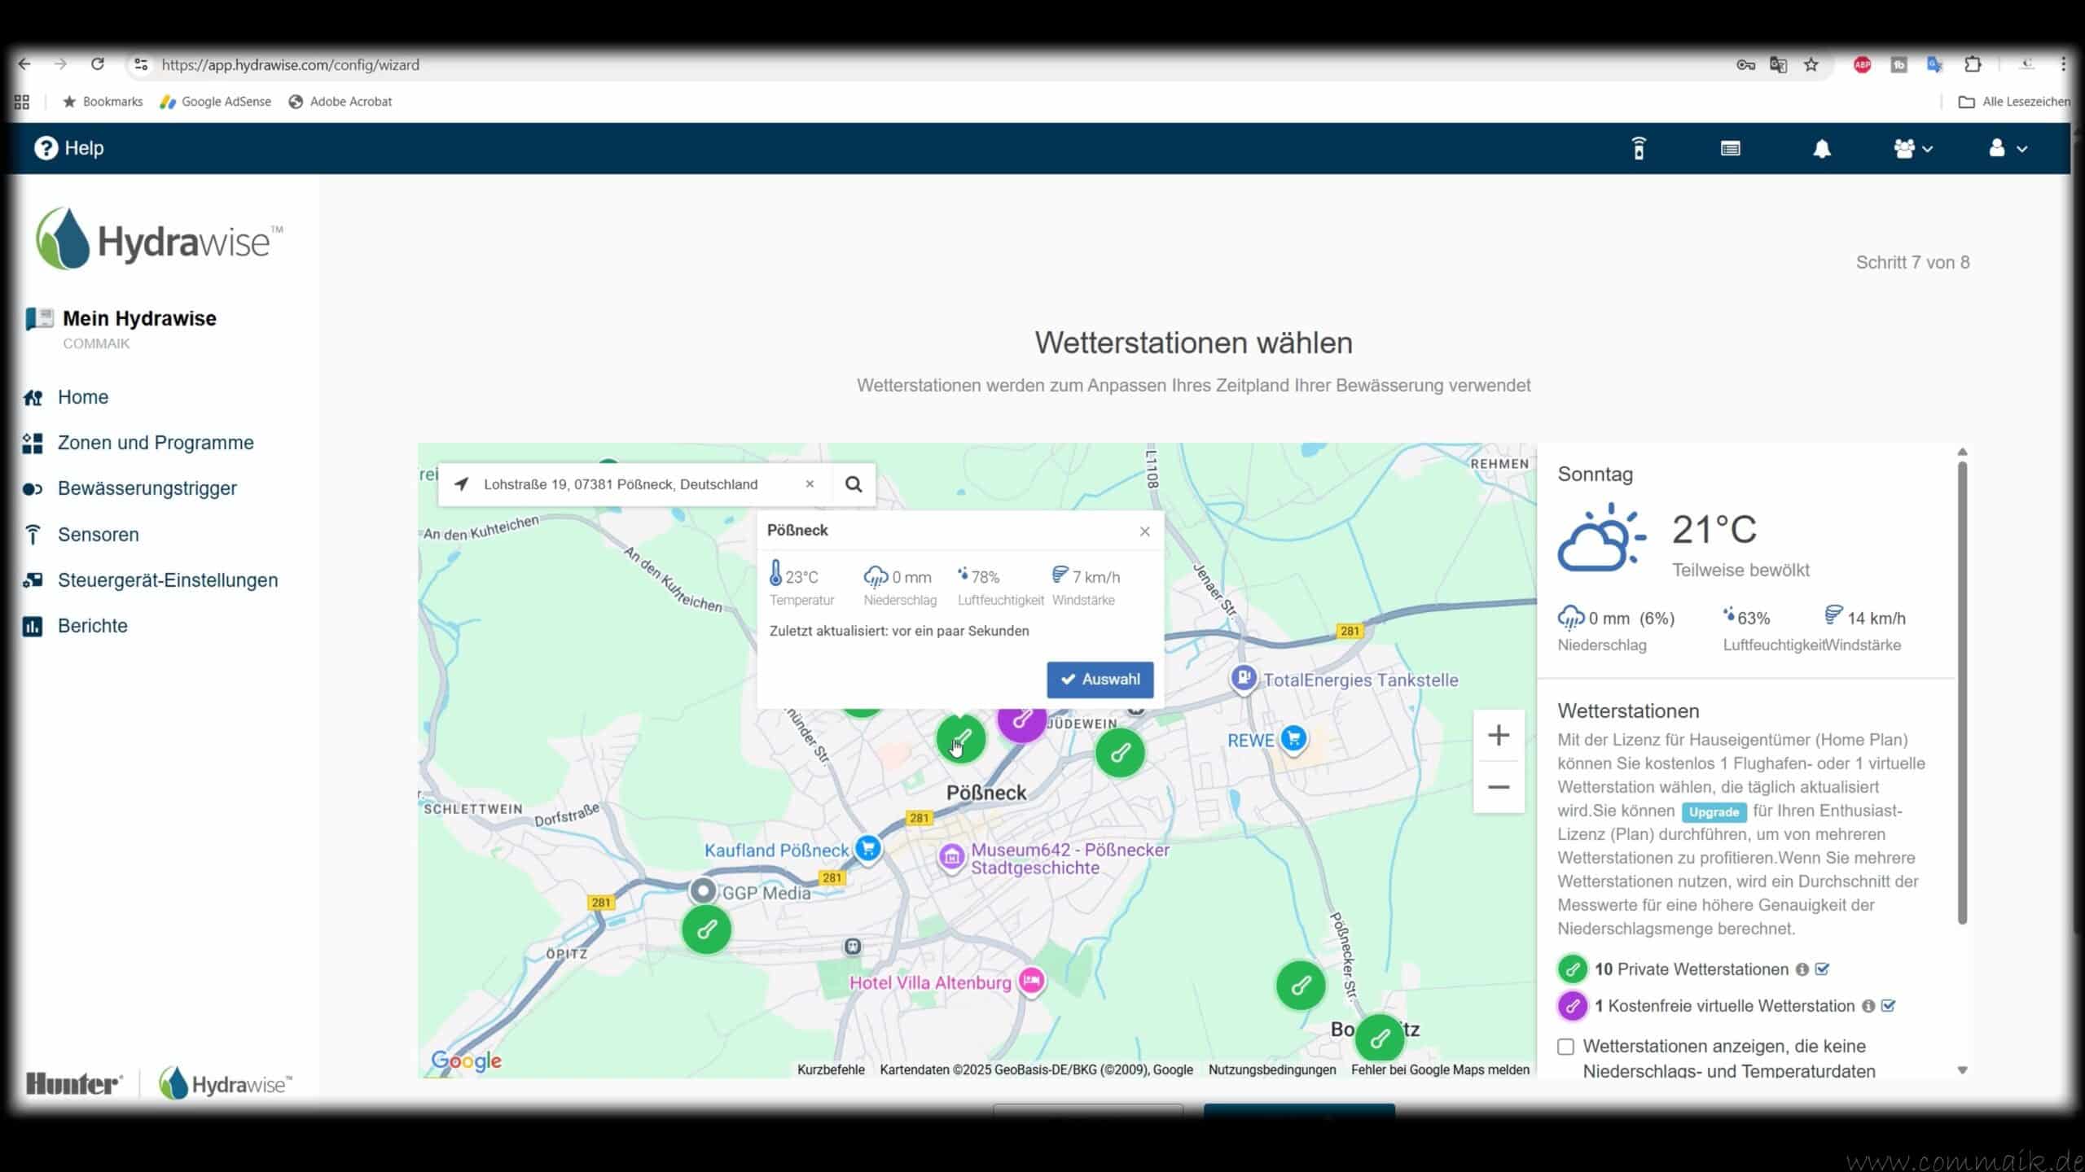
Task: Open the Adobe Acrobat bookmark
Action: [340, 102]
